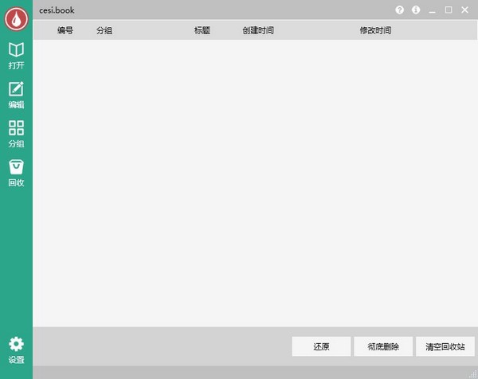Image resolution: width=478 pixels, height=379 pixels.
Task: Click the resize grip at window corner
Action: tap(472, 373)
